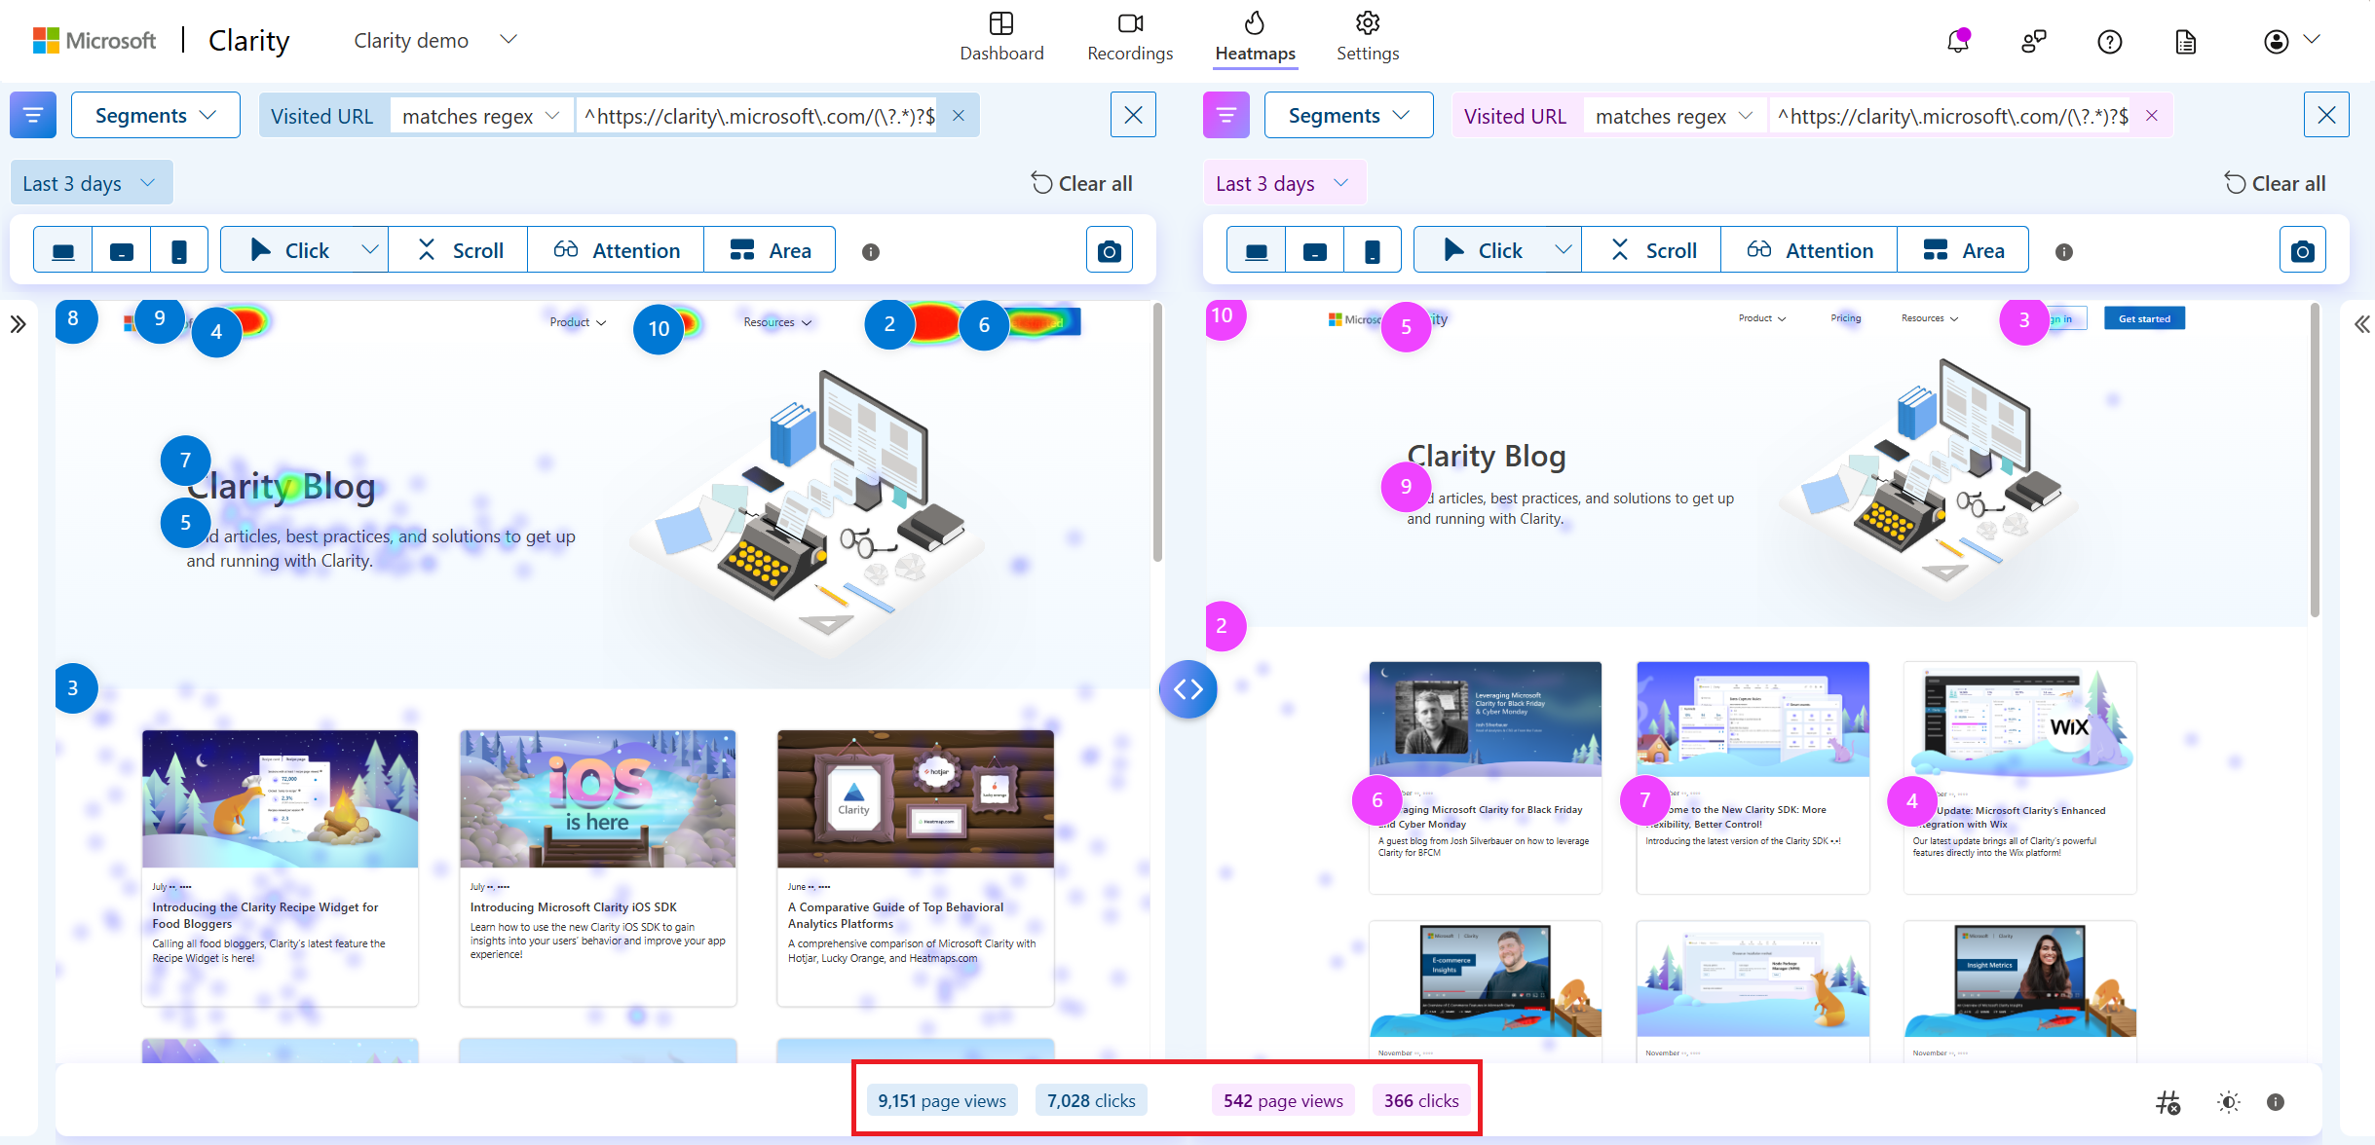Switch right panel to Scroll heatmap
The height and width of the screenshot is (1145, 2375).
[x=1652, y=250]
